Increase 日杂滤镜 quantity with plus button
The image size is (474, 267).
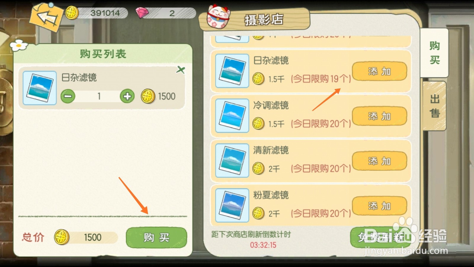coord(127,96)
